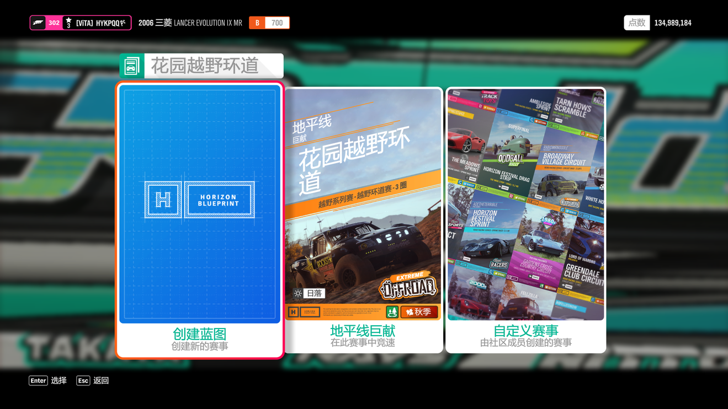The width and height of the screenshot is (728, 409).
Task: Click the 日落 sunset time label
Action: (x=314, y=293)
